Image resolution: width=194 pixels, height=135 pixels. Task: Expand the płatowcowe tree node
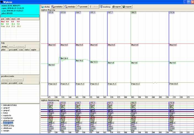[x=2, y=120]
